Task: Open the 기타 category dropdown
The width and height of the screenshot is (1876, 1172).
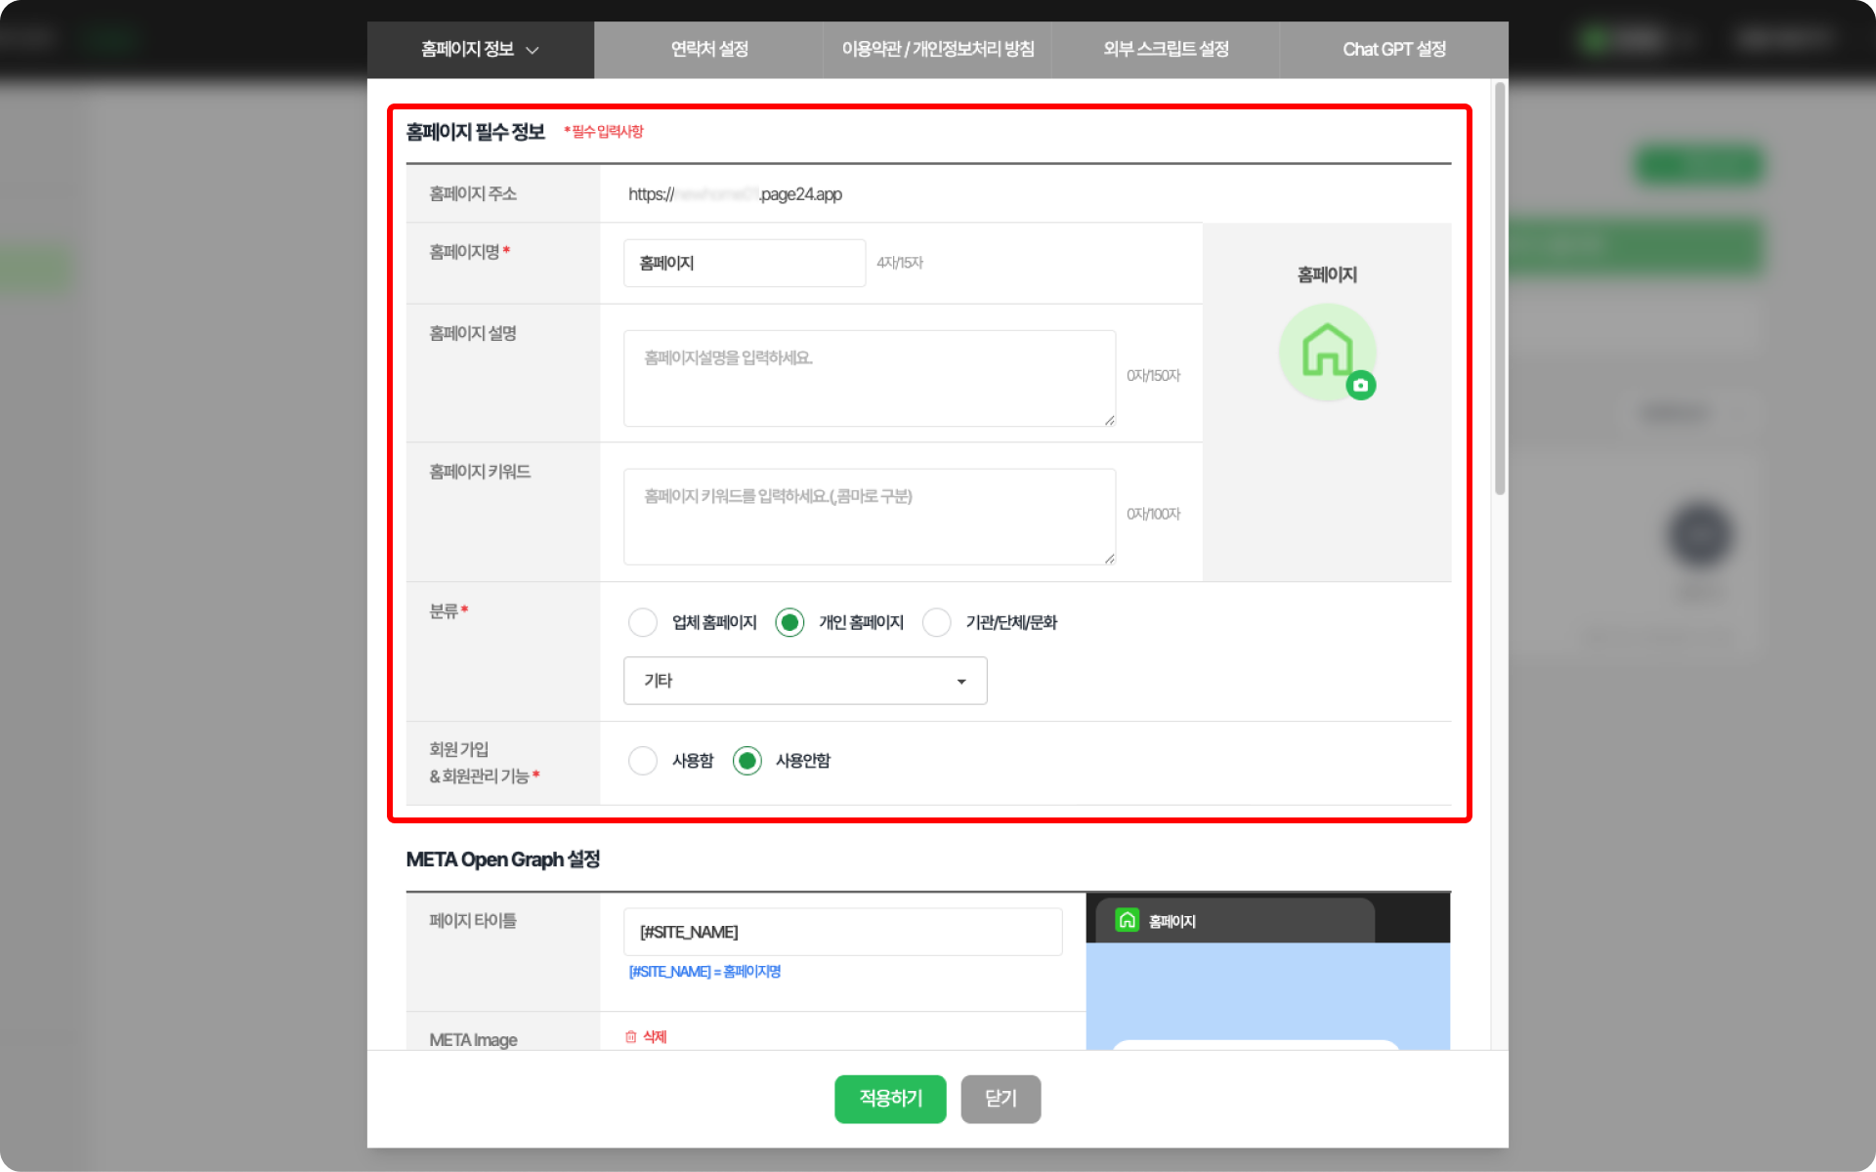Action: pos(805,681)
